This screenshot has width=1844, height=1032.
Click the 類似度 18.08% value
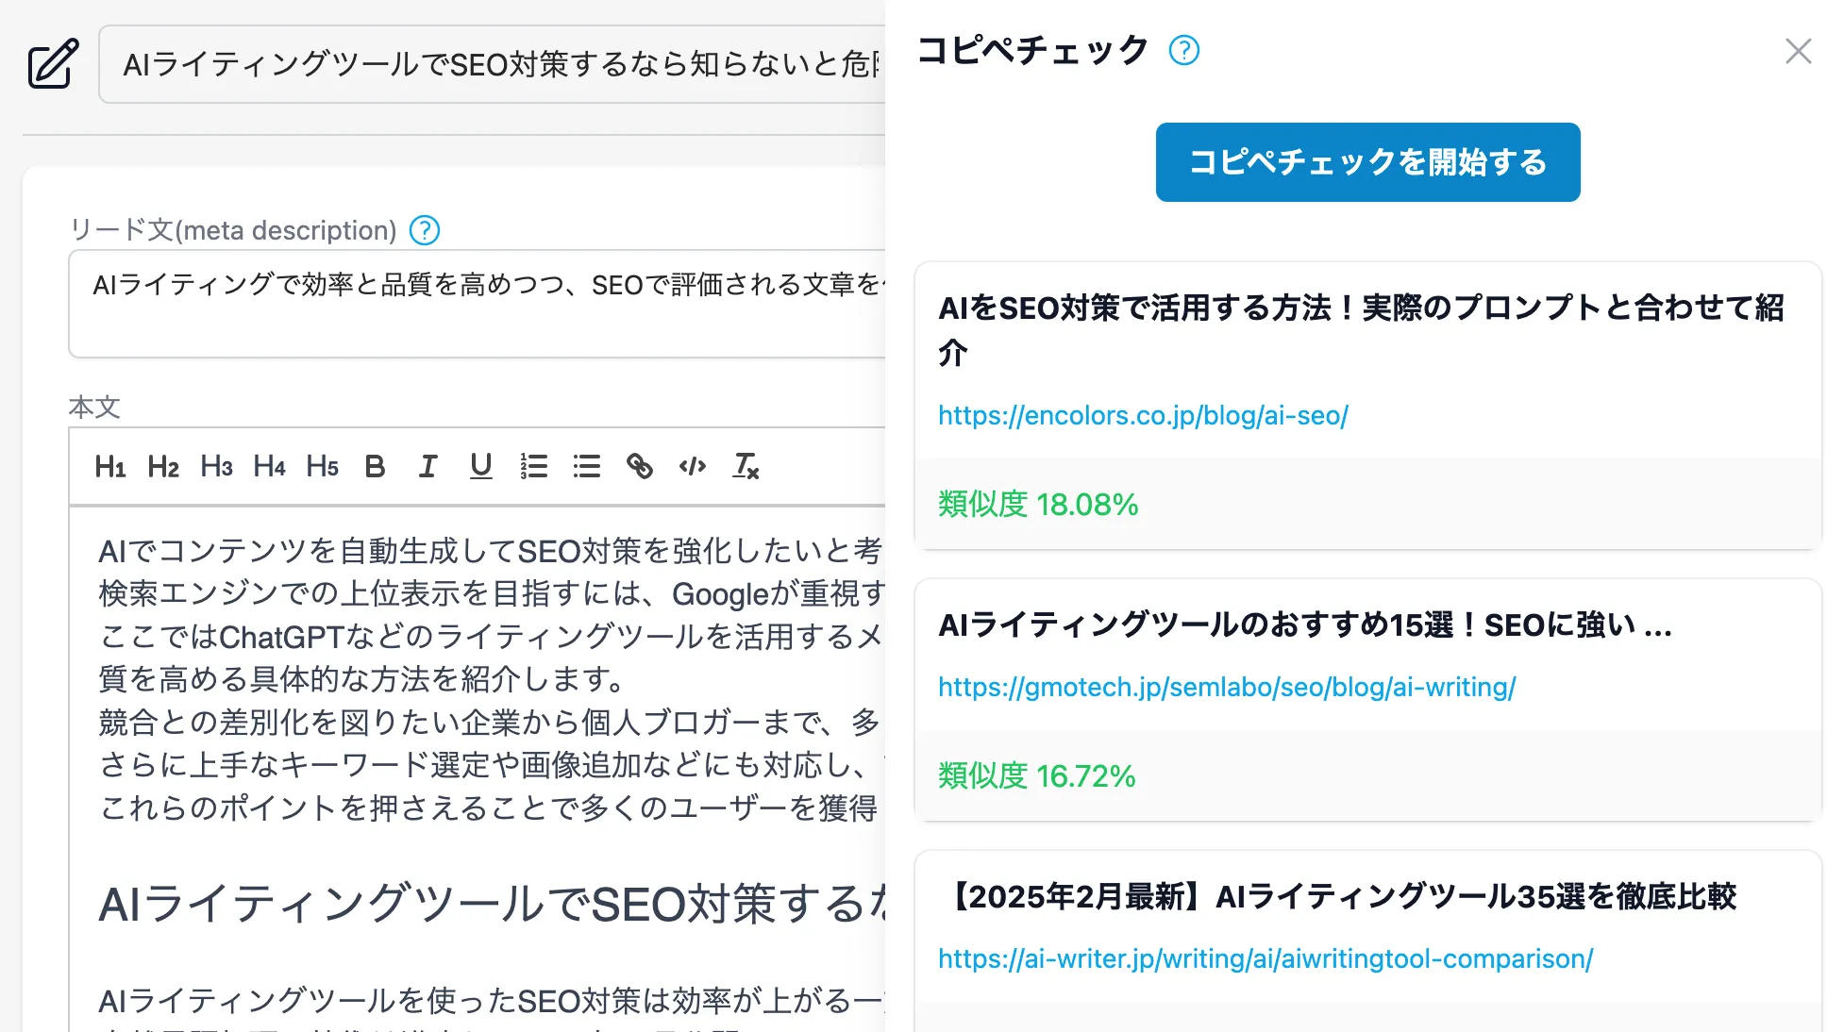pos(1038,504)
